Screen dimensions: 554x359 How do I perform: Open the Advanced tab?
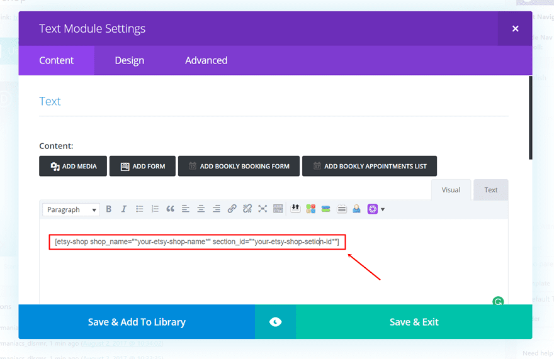206,60
